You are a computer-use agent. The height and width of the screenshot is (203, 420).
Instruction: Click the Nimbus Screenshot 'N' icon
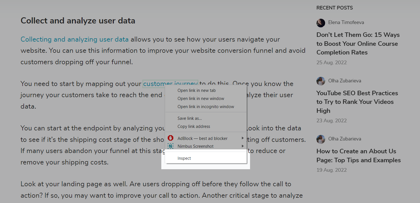tap(171, 146)
